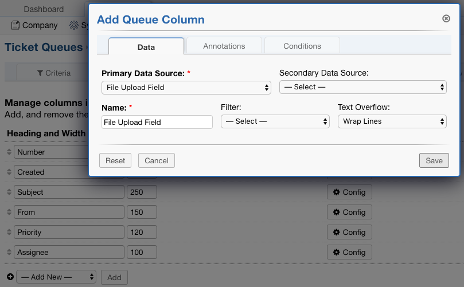Close the Add Queue Column dialog
The height and width of the screenshot is (287, 464).
pos(446,19)
